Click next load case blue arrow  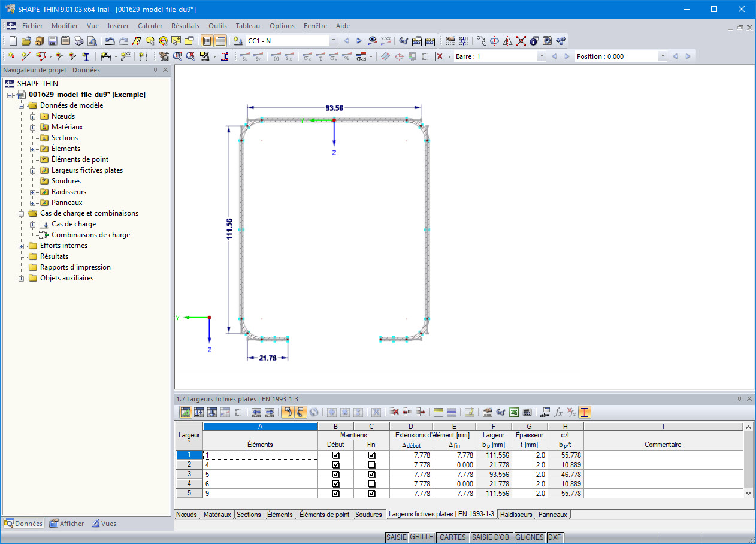[x=359, y=41]
